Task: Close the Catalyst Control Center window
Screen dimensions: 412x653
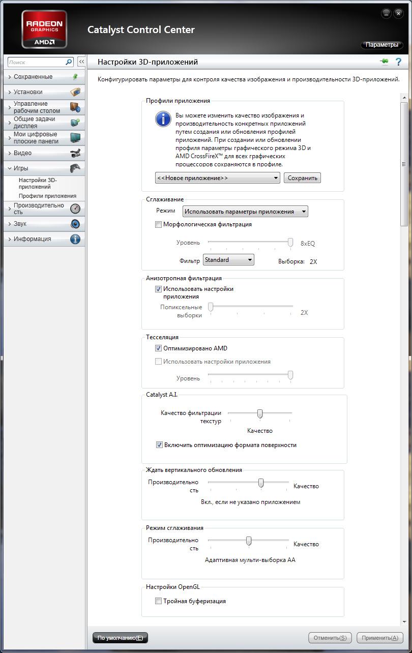Action: pos(399,13)
